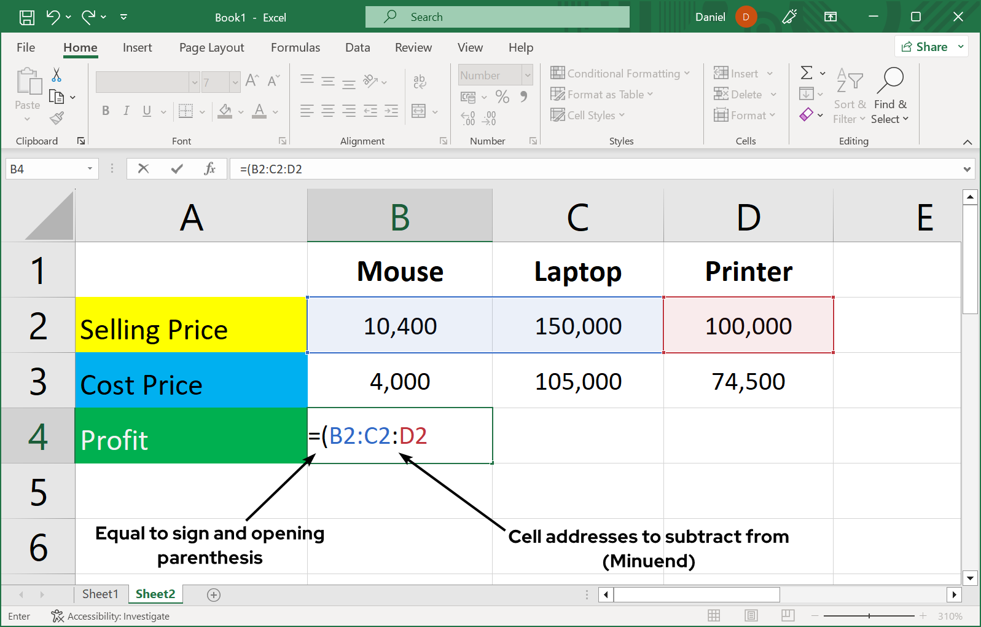This screenshot has height=627, width=981.
Task: Toggle Align Right
Action: point(349,111)
